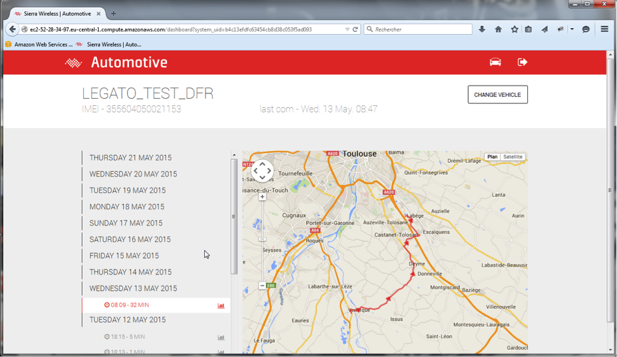Open the Firefox downloads arrow icon
Viewport: 617px width, 357px height.
[482, 29]
